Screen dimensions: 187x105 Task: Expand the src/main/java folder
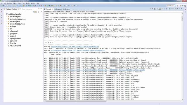click(7, 17)
